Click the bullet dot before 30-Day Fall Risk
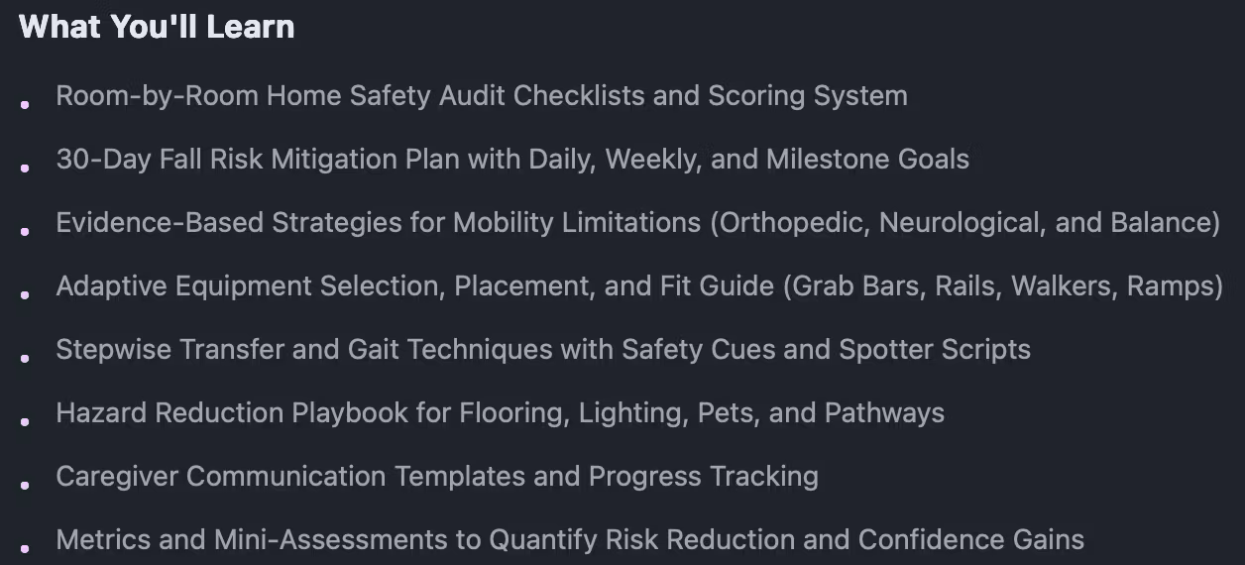The image size is (1245, 565). (x=25, y=168)
